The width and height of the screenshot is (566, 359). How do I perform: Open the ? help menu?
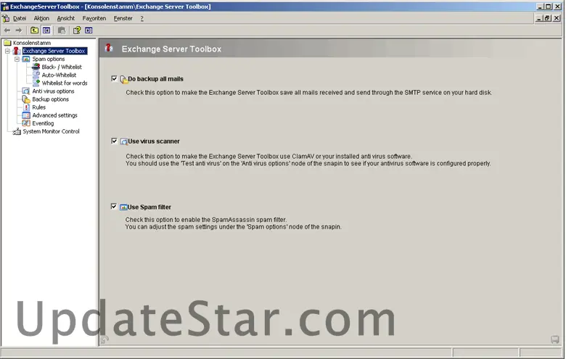141,18
